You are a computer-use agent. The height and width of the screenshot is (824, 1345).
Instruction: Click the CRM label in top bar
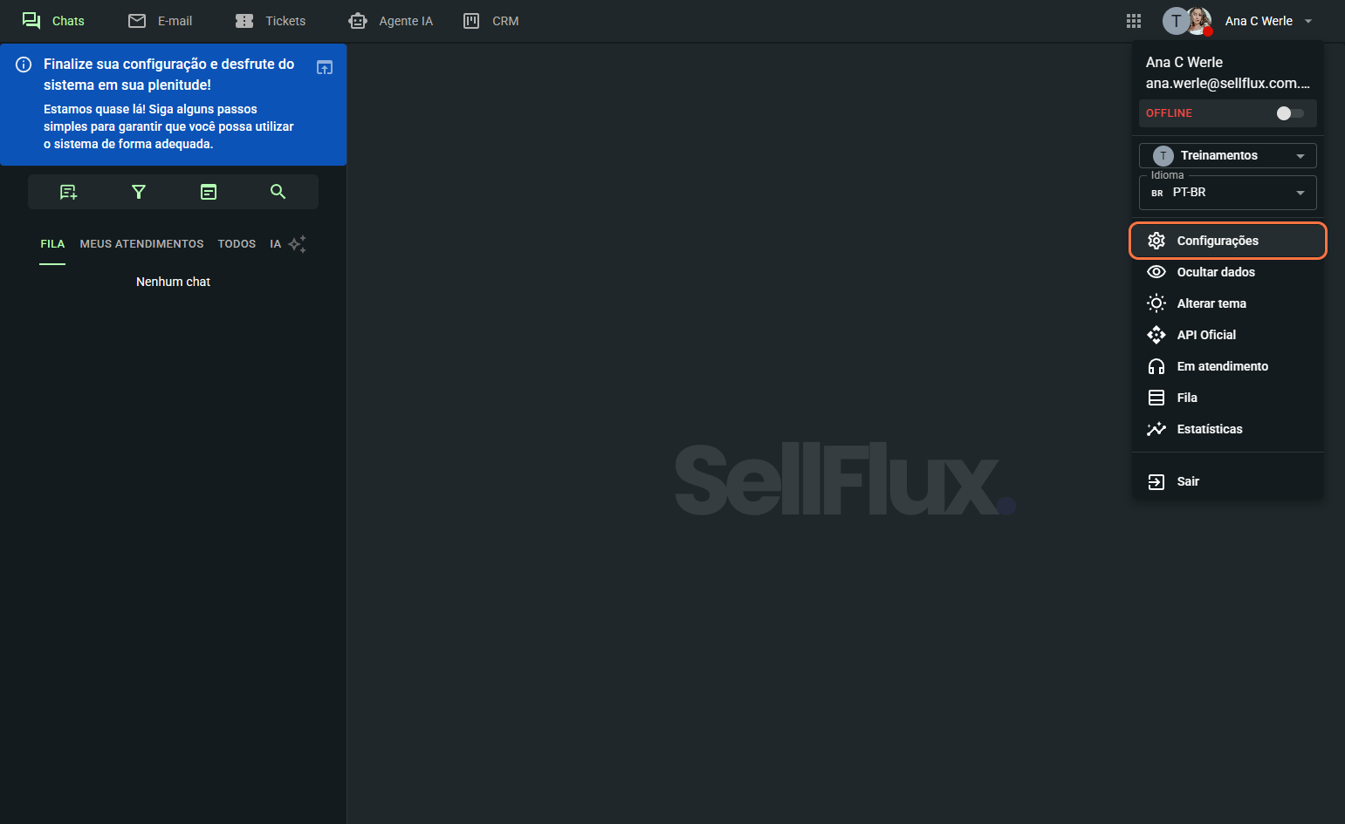point(505,21)
